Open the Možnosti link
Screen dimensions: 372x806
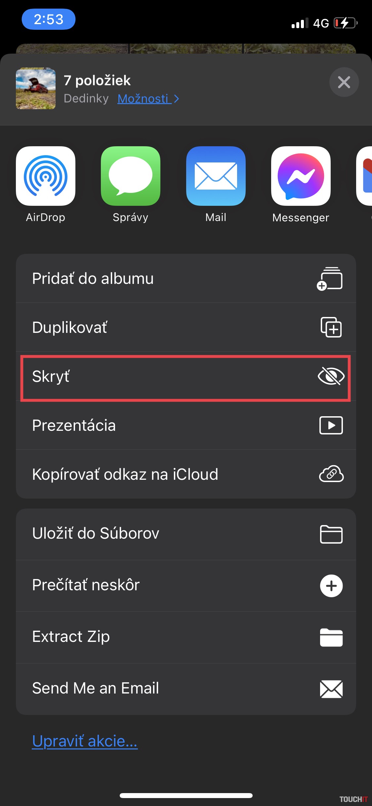(x=143, y=99)
